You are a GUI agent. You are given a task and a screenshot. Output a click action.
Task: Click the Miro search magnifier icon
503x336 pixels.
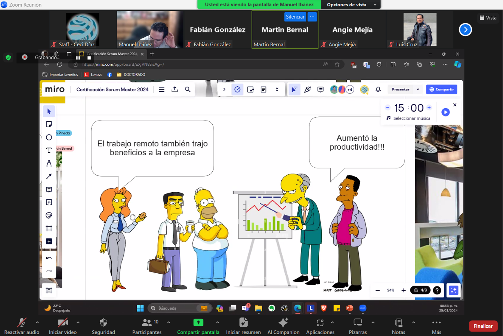click(x=188, y=90)
